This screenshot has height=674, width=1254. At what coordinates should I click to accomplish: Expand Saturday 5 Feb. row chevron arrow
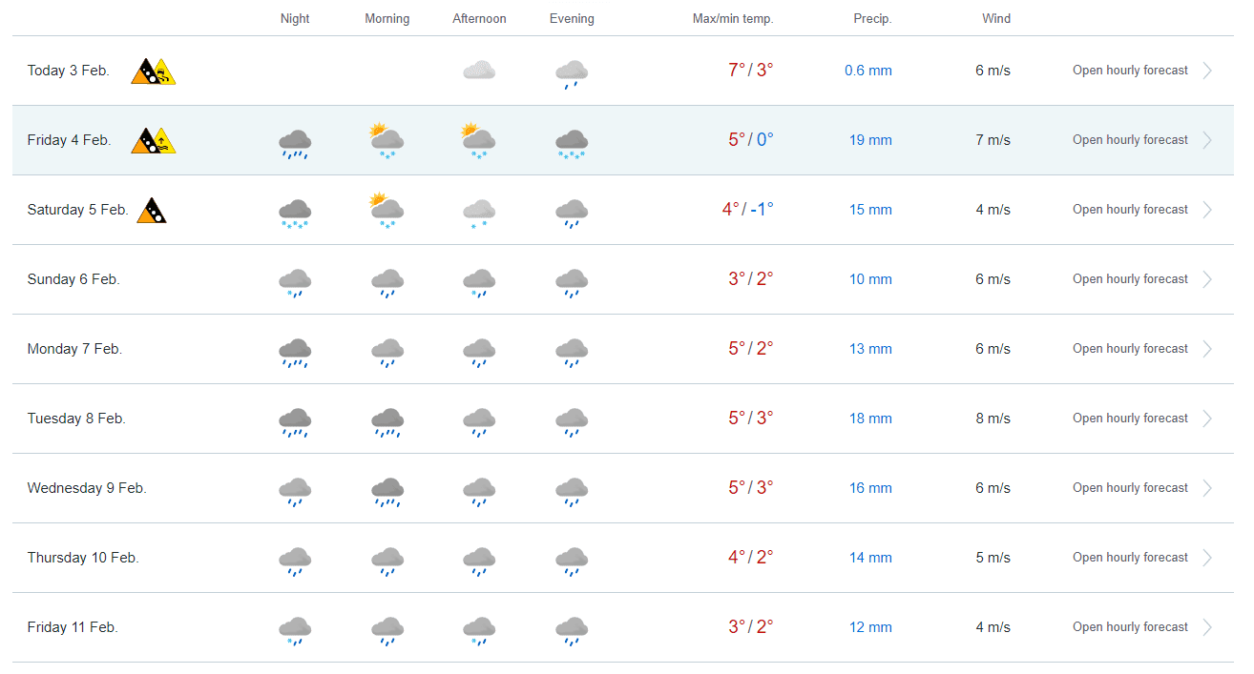pyautogui.click(x=1207, y=210)
